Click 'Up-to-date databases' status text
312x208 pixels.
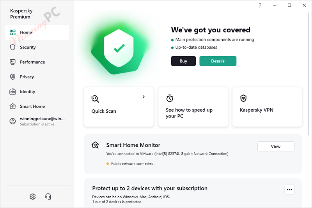point(196,47)
